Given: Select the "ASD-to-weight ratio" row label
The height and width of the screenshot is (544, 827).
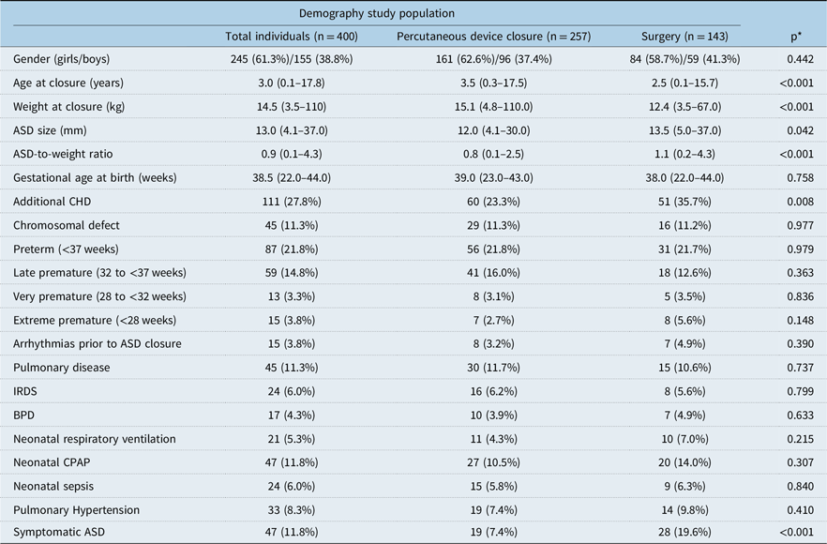Looking at the screenshot, I should tap(64, 154).
